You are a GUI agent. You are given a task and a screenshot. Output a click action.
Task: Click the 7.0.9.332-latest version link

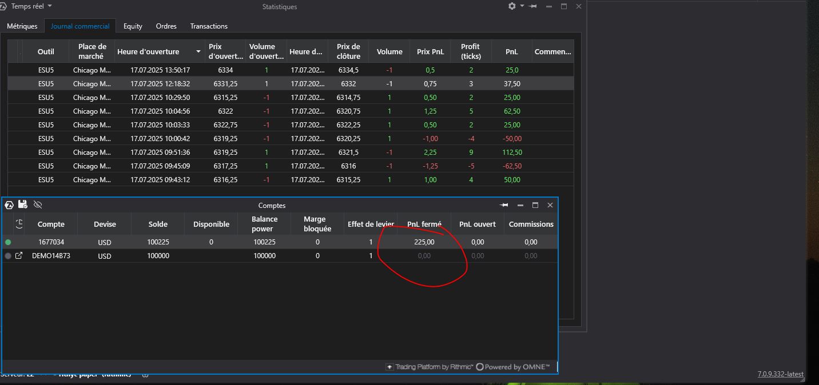click(780, 374)
